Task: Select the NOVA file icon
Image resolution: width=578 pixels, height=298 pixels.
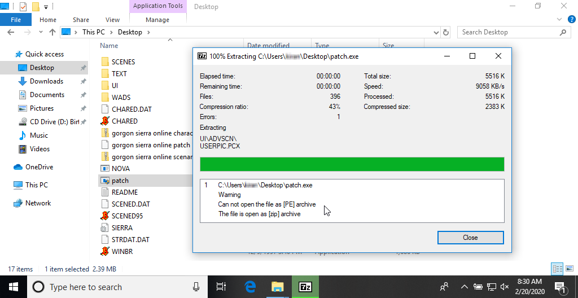Action: click(105, 169)
